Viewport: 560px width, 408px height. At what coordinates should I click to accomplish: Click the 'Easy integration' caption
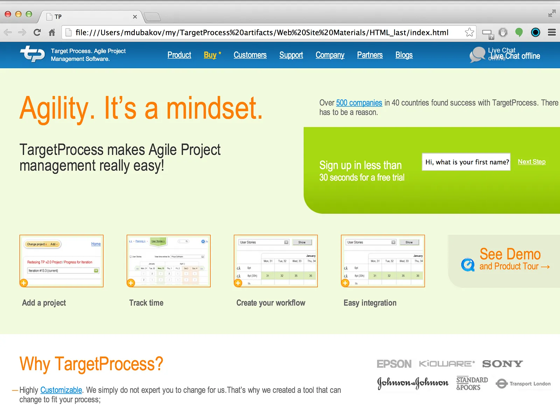click(370, 303)
